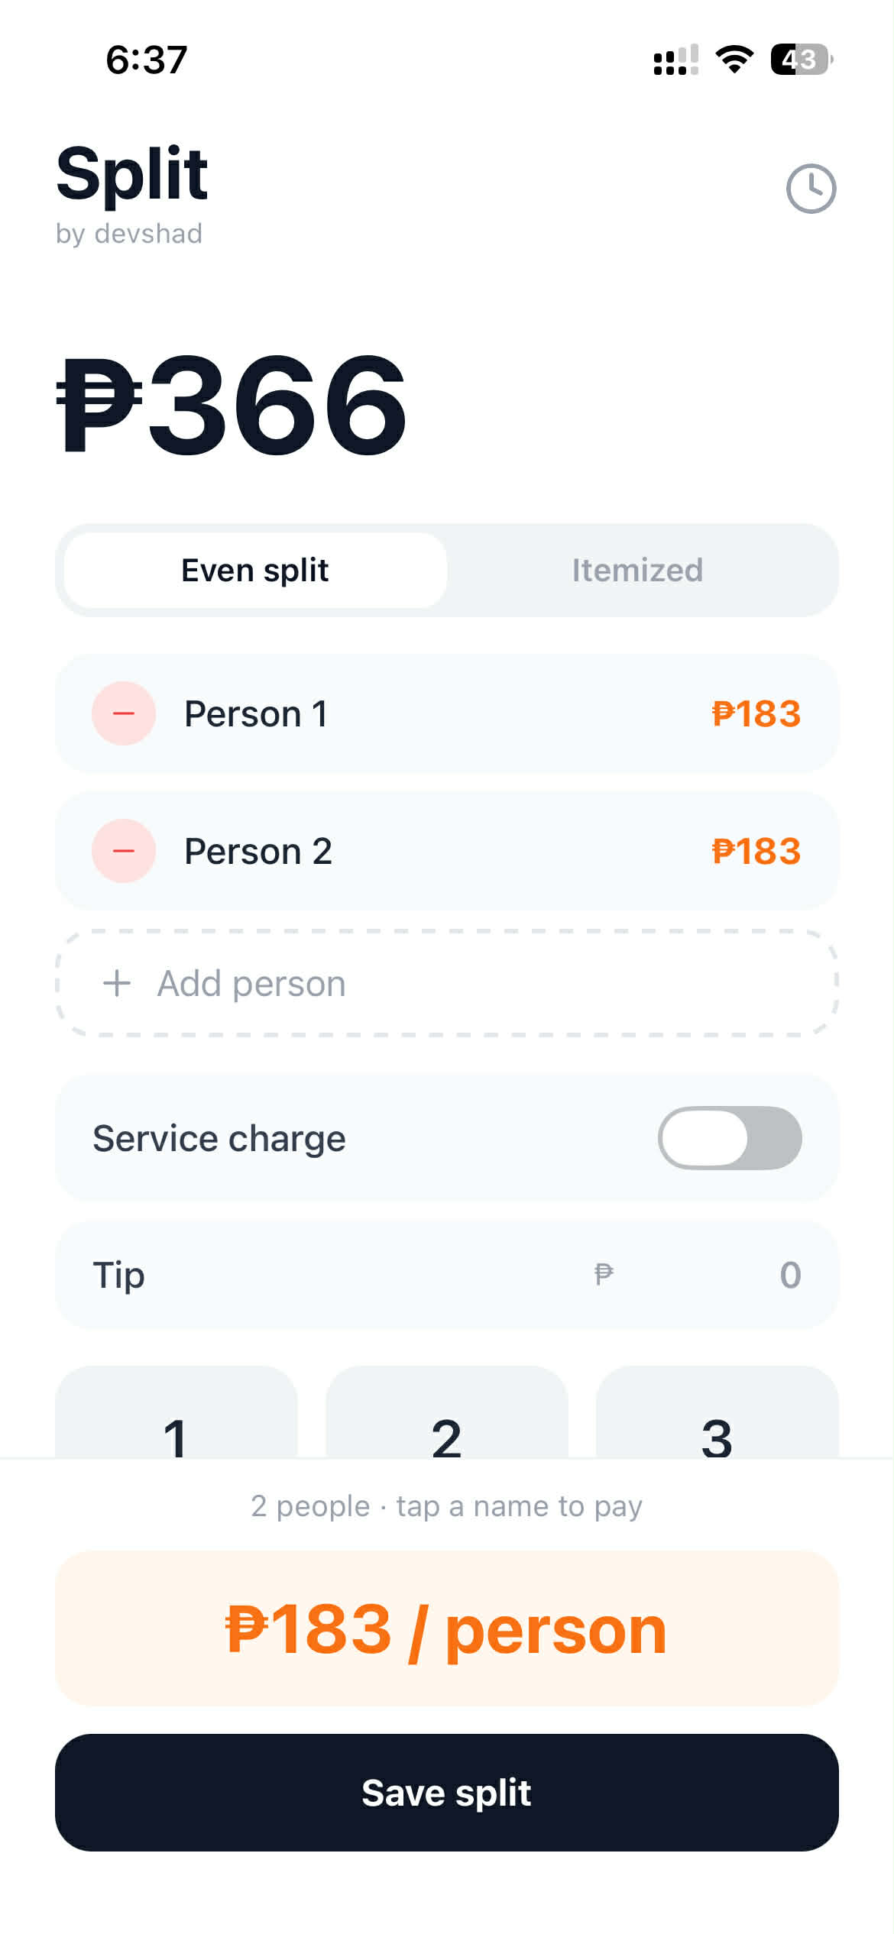
Task: Tap the peso currency symbol in Tip
Action: [x=604, y=1274]
